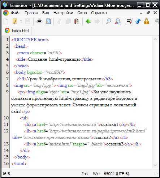Click the document icon left of Файл

6,13
